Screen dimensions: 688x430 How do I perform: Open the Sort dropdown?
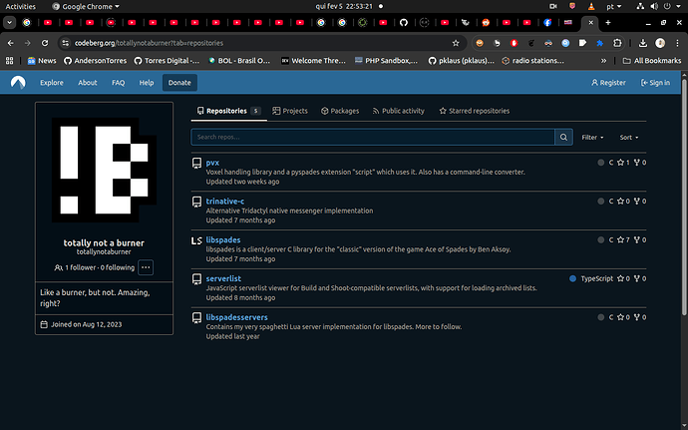(629, 138)
